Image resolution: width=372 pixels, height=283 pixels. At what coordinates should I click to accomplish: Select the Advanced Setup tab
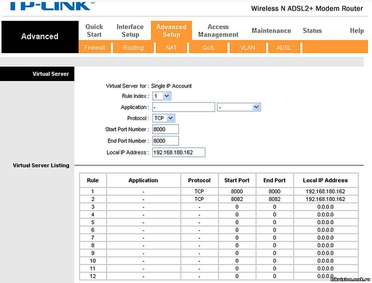click(171, 30)
